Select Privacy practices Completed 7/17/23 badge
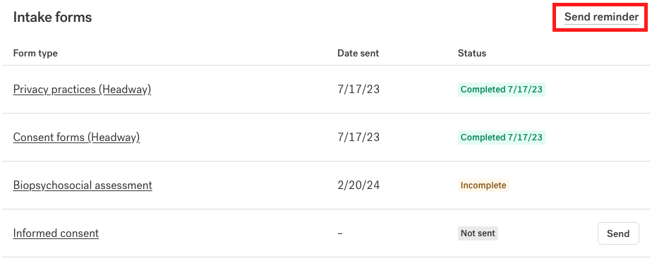664x268 pixels. [502, 90]
